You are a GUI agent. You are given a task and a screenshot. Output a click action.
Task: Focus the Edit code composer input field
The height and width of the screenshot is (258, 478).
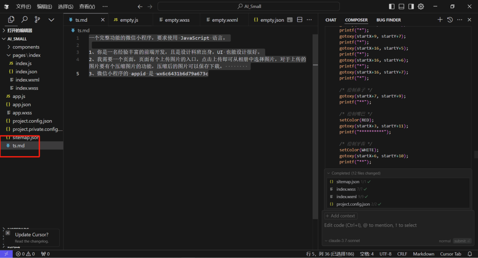pyautogui.click(x=397, y=225)
